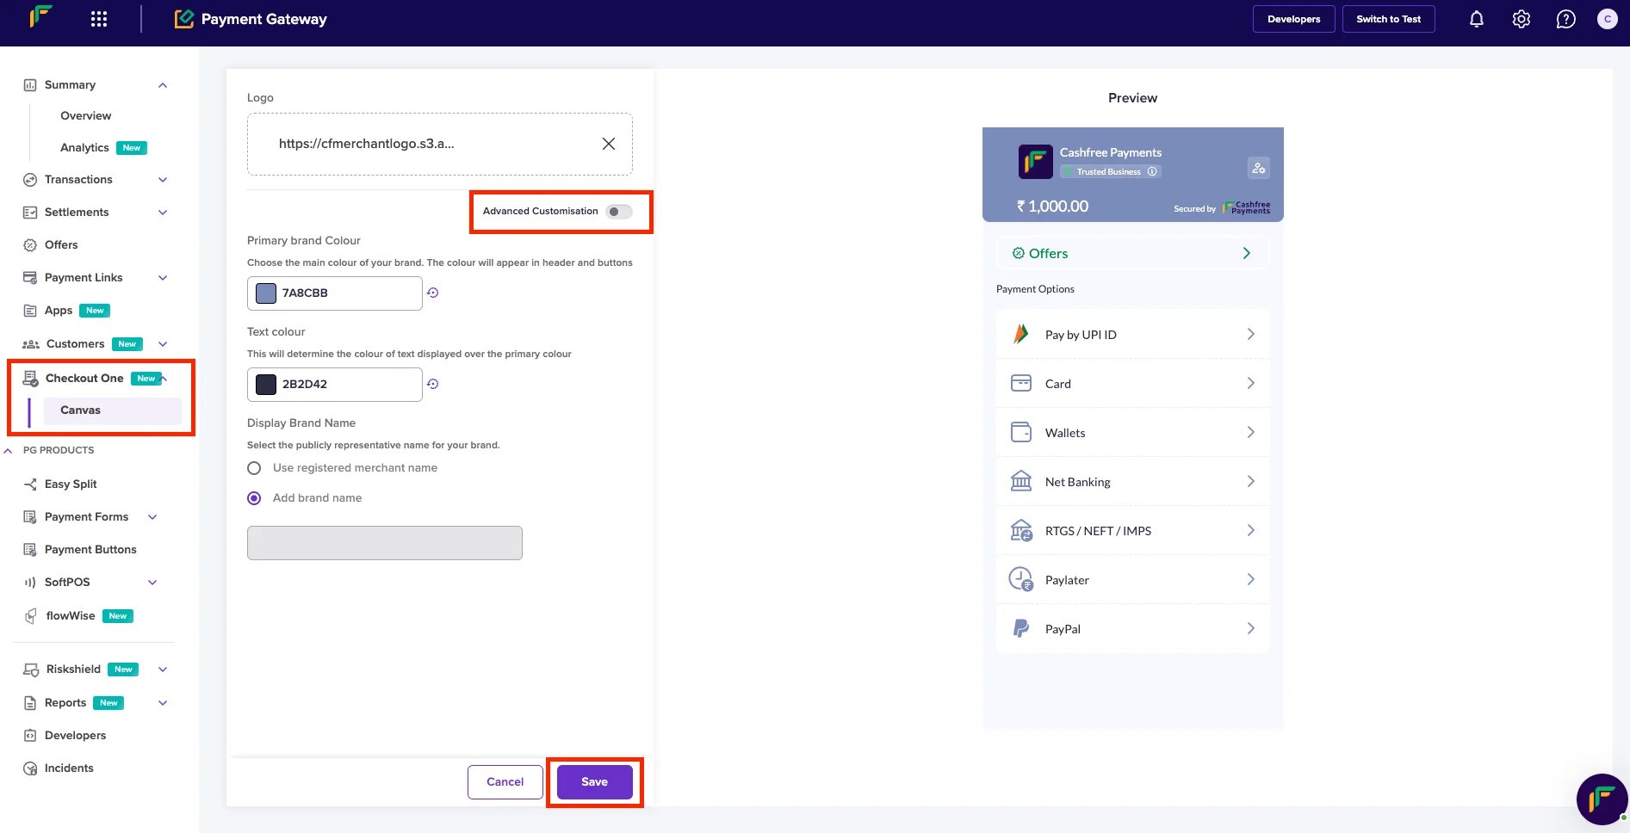This screenshot has width=1630, height=833.
Task: Click the Cashfree logo in top bar
Action: click(x=40, y=16)
